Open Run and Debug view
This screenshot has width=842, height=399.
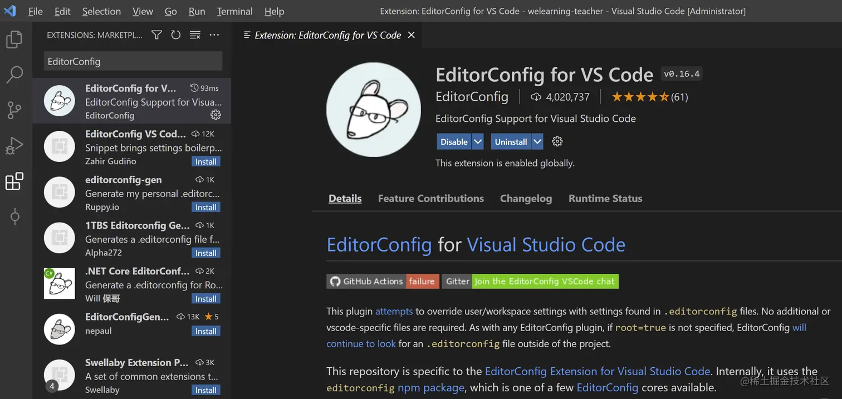tap(14, 146)
